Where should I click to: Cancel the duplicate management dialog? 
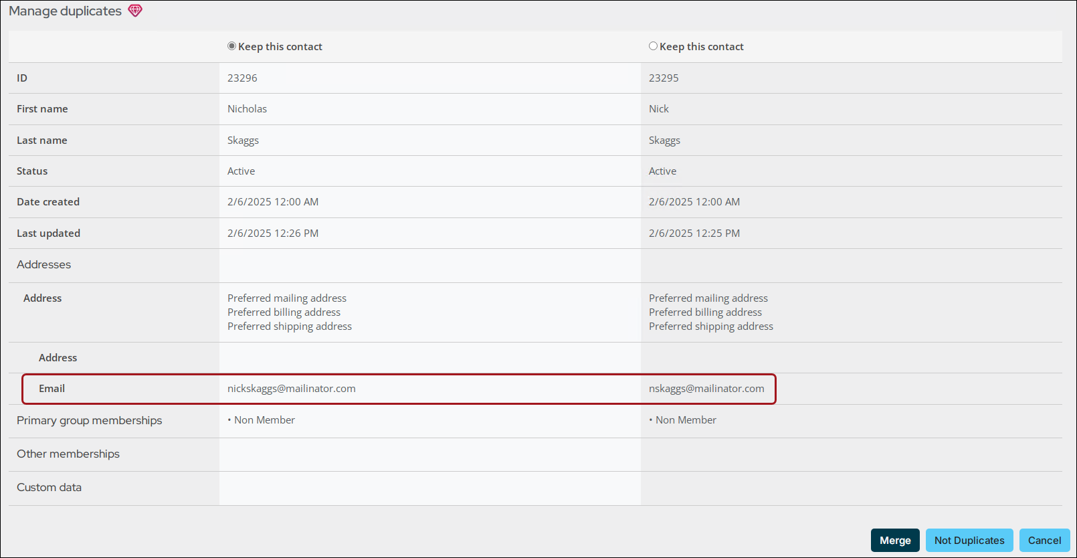point(1044,540)
